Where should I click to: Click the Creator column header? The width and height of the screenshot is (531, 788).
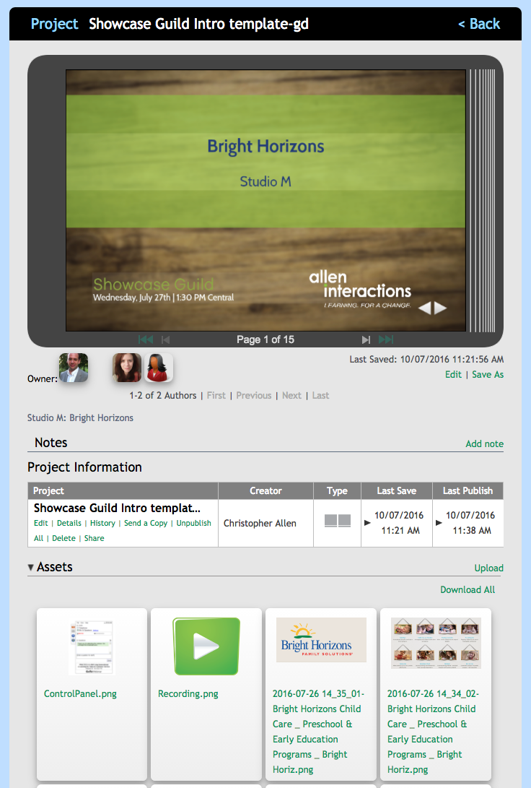[266, 491]
